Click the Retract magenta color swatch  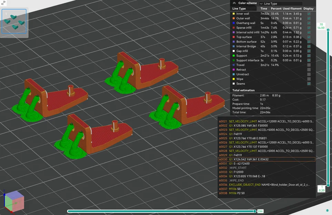[x=234, y=70]
